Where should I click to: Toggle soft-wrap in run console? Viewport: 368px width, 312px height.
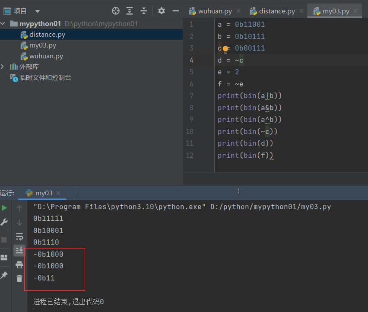point(19,237)
